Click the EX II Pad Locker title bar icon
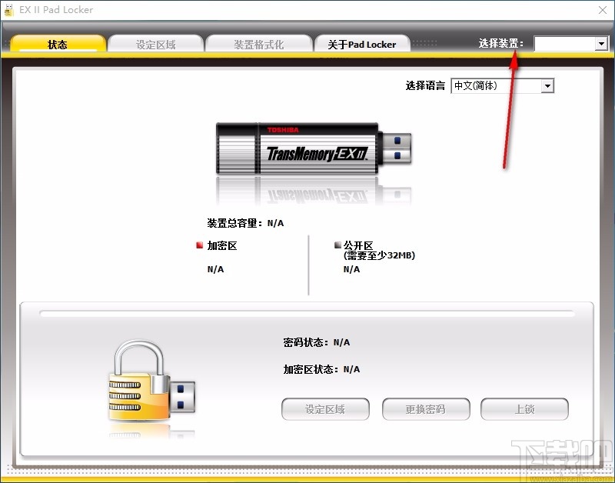Screen dimensions: 615x483 (x=9, y=9)
